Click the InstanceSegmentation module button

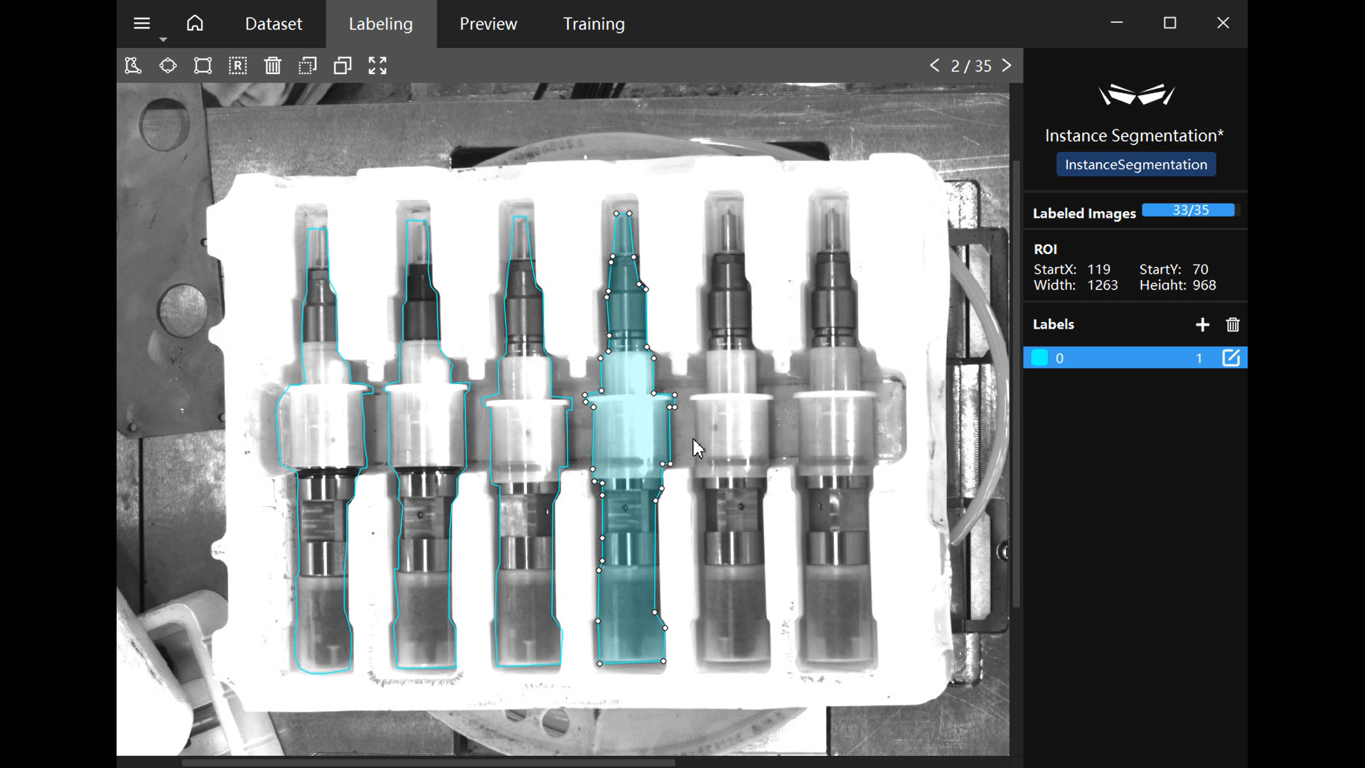(1135, 165)
